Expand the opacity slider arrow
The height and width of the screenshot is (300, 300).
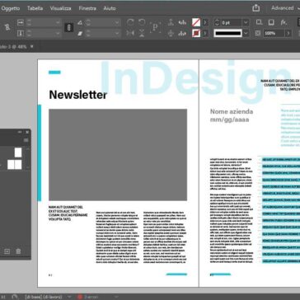(288, 34)
